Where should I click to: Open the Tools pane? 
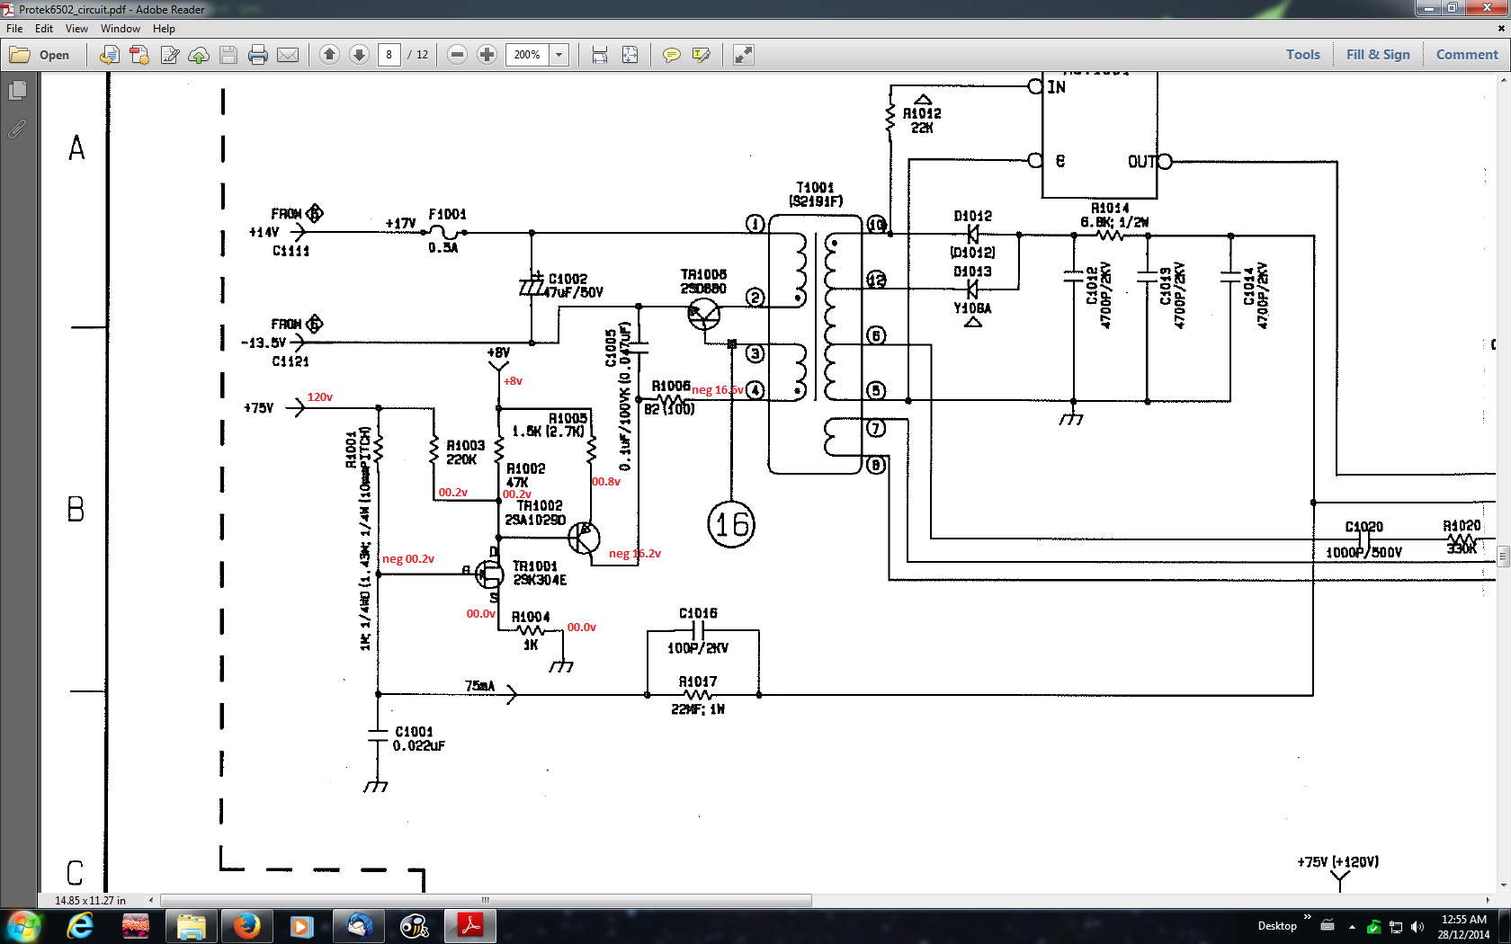(1302, 55)
